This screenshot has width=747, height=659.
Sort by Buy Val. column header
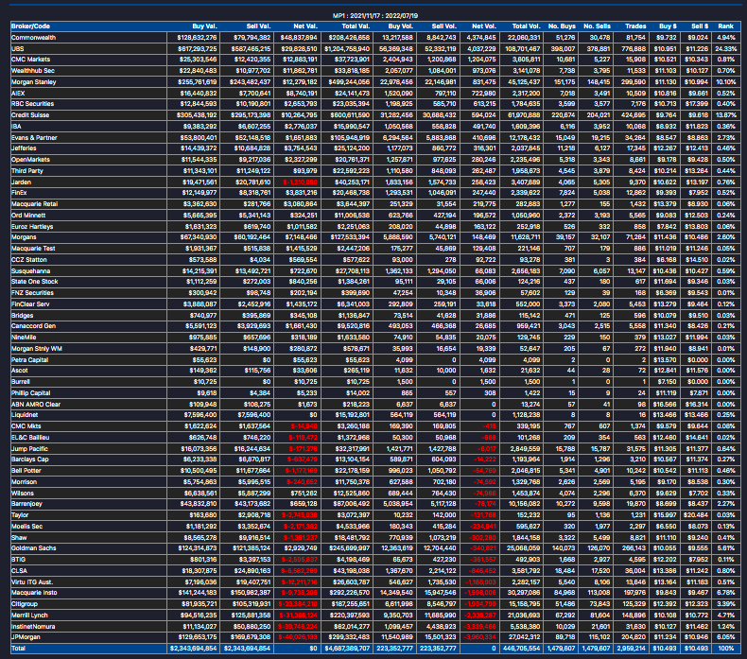204,26
